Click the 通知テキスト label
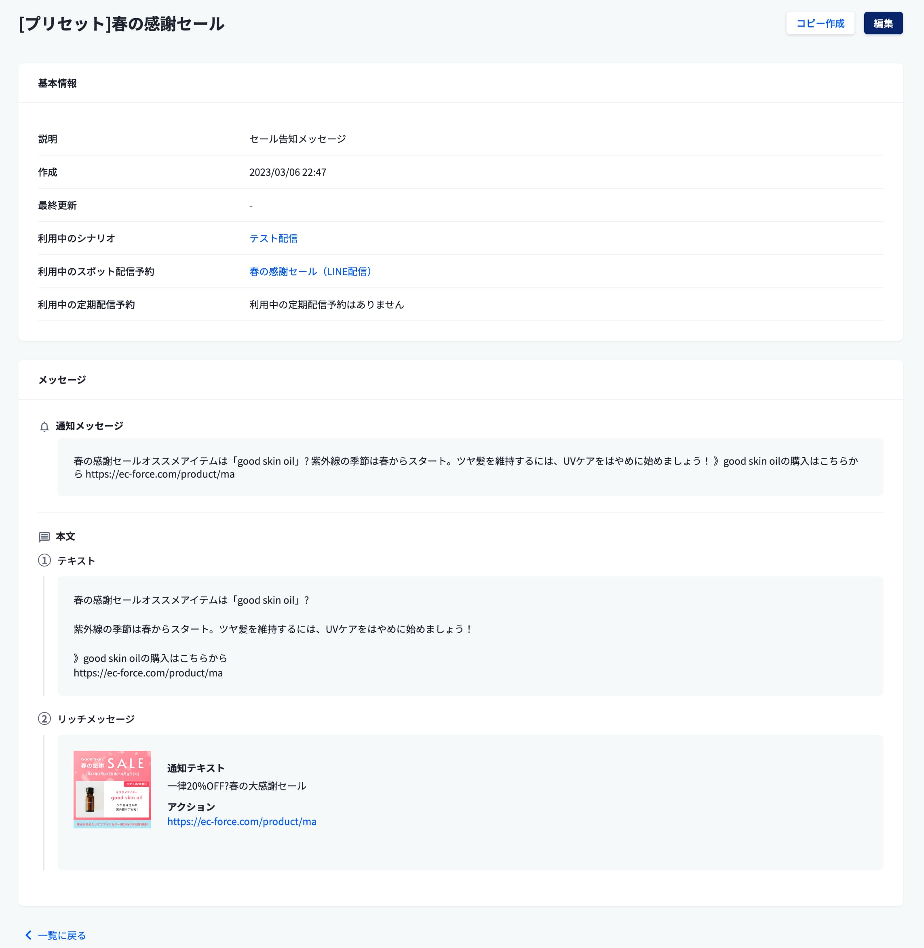924x948 pixels. tap(196, 768)
